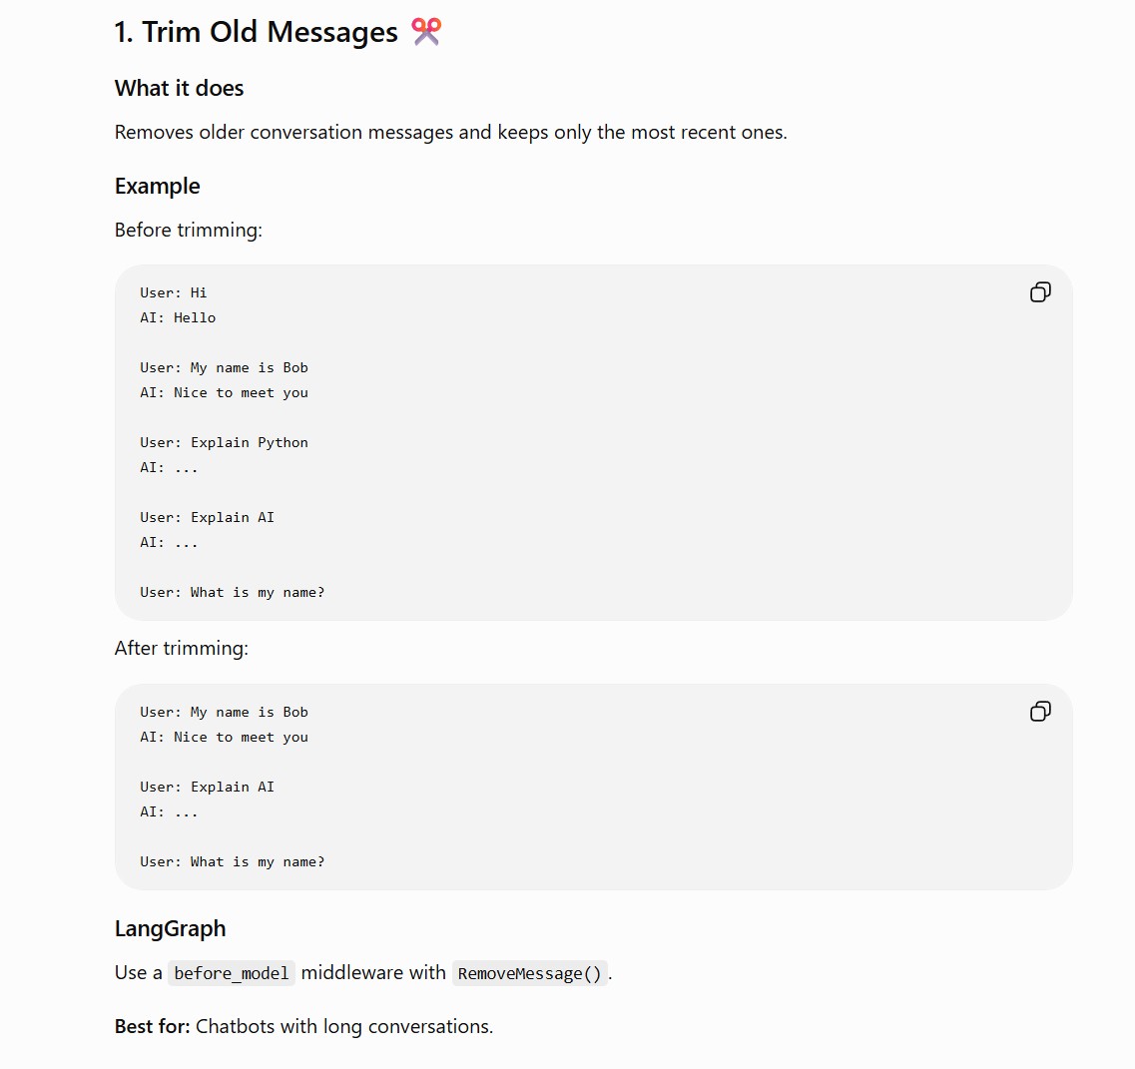Click 'User: Hi' line in first block
The image size is (1135, 1069).
[173, 293]
